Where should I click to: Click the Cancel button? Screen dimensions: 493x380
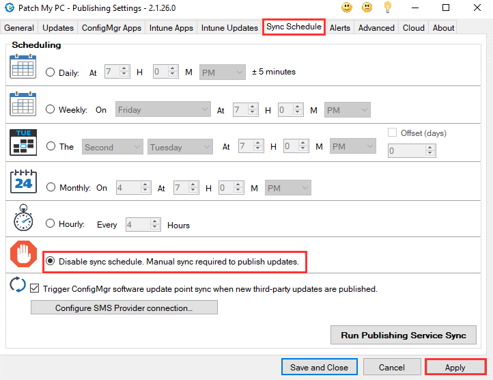pos(392,367)
